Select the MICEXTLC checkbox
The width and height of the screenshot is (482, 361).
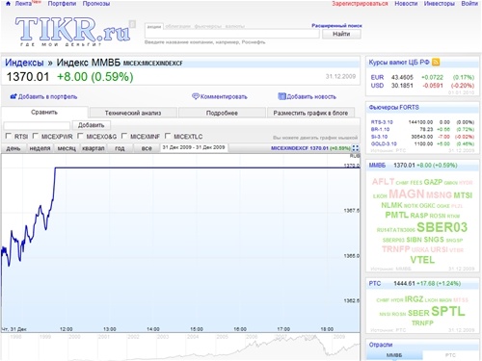tap(168, 136)
